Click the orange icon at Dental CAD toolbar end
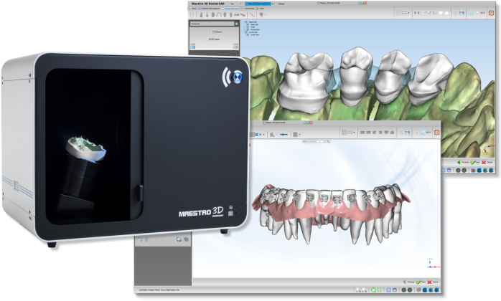The image size is (501, 301). pos(492,13)
